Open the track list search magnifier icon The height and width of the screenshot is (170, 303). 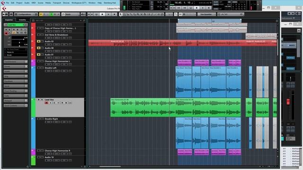(x=84, y=20)
